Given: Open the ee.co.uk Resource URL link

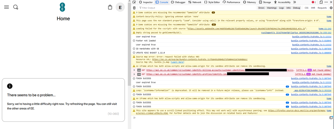Looking at the screenshot, I should 200,60.
